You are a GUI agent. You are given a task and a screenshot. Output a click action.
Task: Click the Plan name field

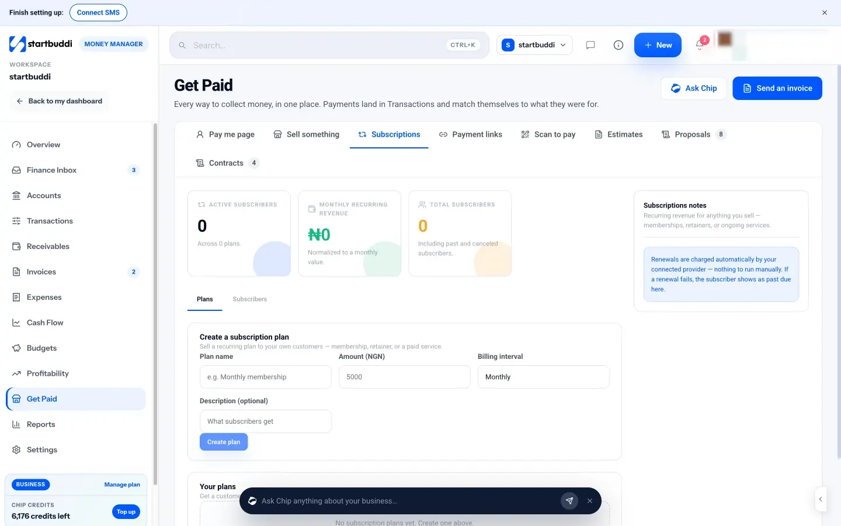[266, 377]
